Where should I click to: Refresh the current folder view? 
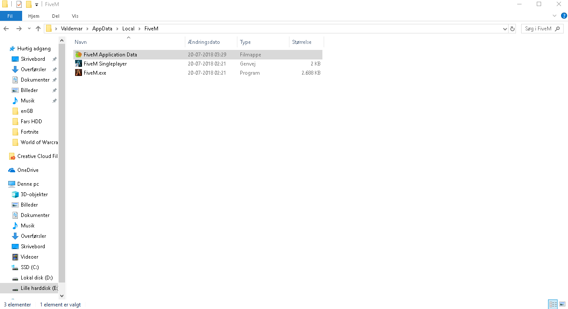[x=512, y=29]
